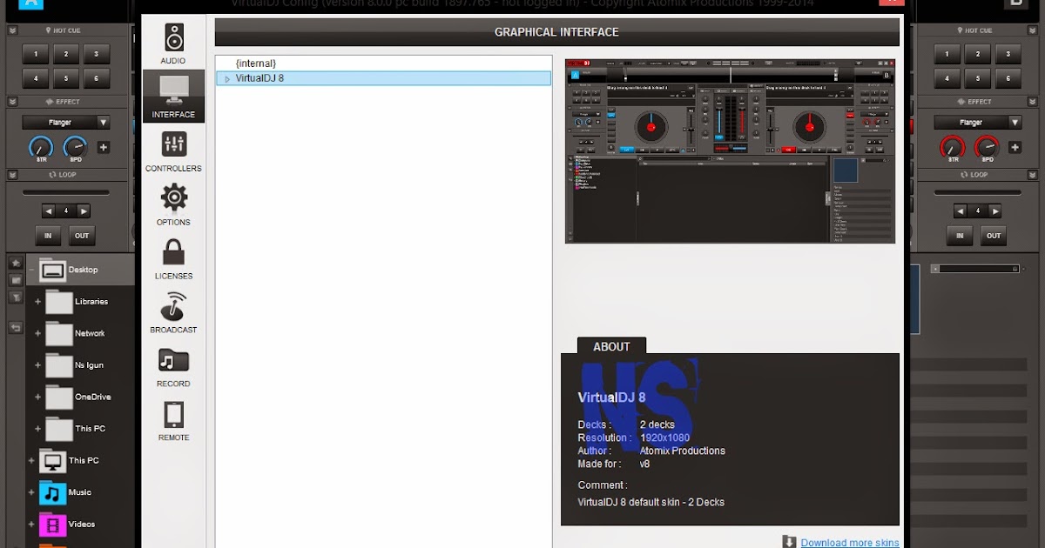The width and height of the screenshot is (1045, 548).
Task: Select the INTERFACE tab in the sidebar
Action: (172, 96)
